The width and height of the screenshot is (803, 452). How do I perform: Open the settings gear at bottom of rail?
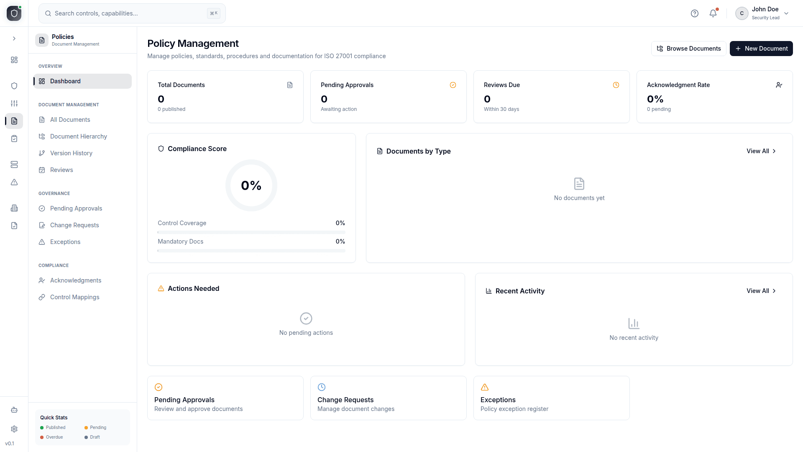14,429
